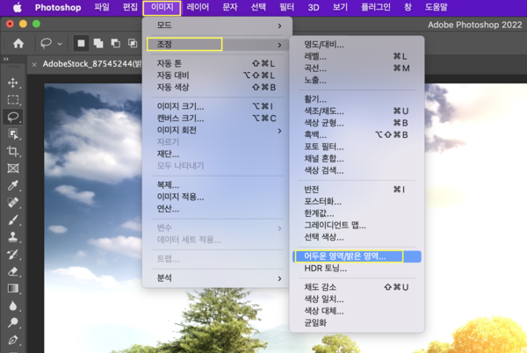Image resolution: width=527 pixels, height=353 pixels.
Task: Open 캔버스 크기 dialog
Action: tap(217, 119)
